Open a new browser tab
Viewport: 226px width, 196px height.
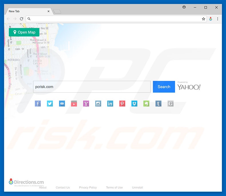click(x=57, y=11)
